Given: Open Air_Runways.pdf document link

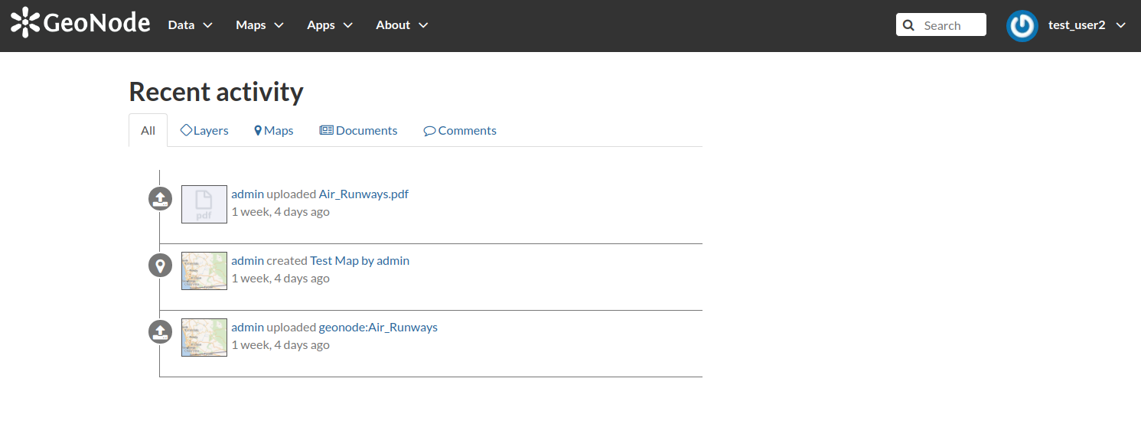Looking at the screenshot, I should (x=363, y=194).
